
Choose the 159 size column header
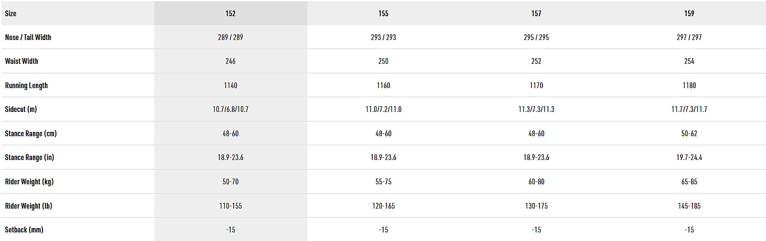click(x=689, y=13)
